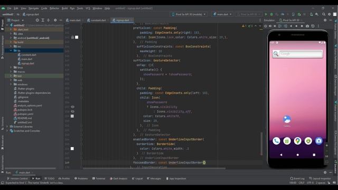Open Search Everywhere magnifier in toolbar
Screen dimensions: 338x190
[x=324, y=14]
